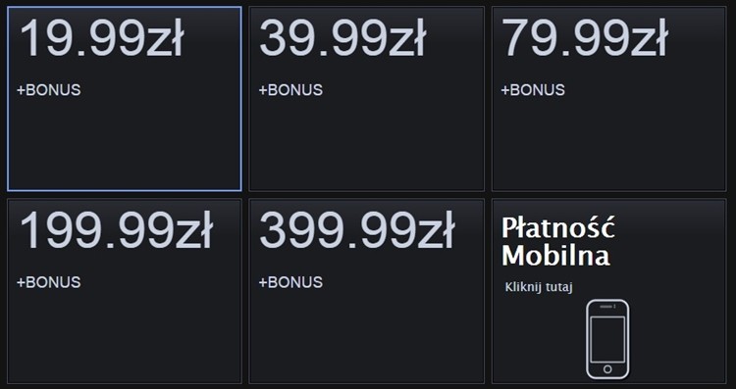Choose the 19.99zł price amount
736x389 pixels.
[101, 38]
